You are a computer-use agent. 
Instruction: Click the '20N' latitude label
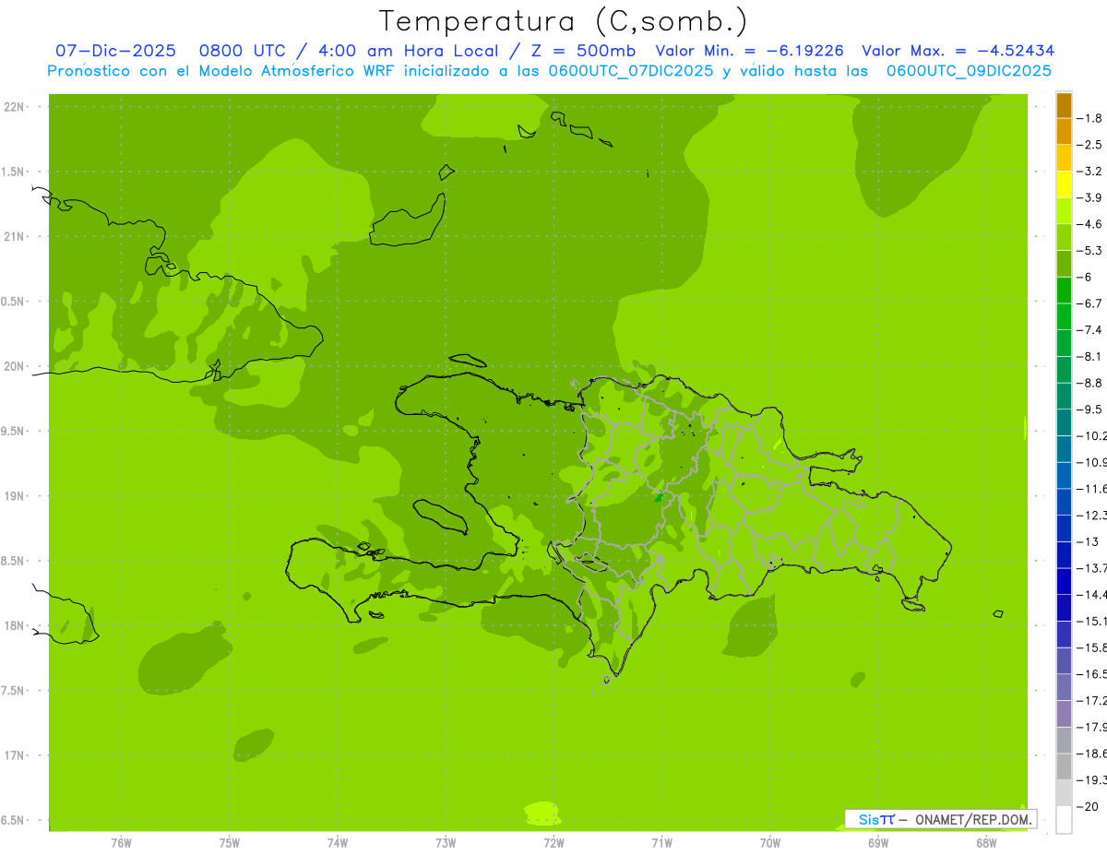pyautogui.click(x=16, y=366)
